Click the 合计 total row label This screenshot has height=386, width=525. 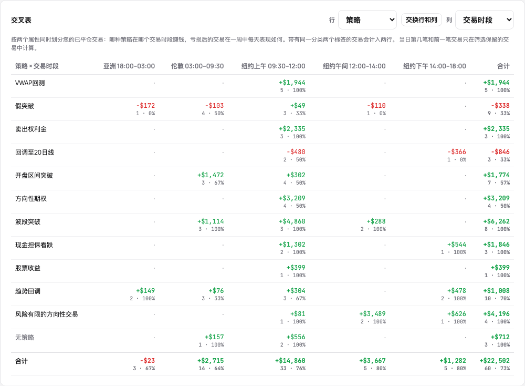pos(22,361)
